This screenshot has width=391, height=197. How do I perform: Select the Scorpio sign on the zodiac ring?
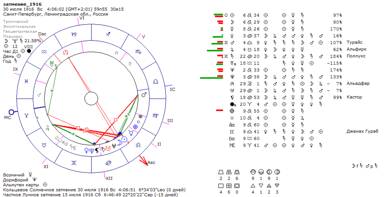coord(138,52)
